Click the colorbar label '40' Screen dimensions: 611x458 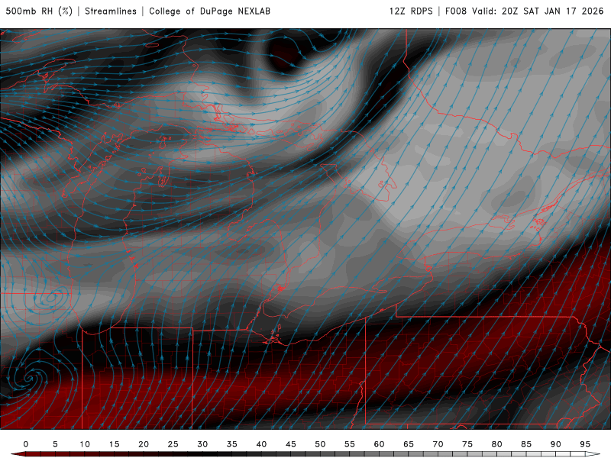pyautogui.click(x=261, y=444)
